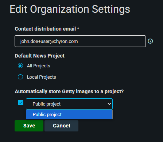
Task: Choose highlighted Public project list option
Action: pyautogui.click(x=69, y=114)
